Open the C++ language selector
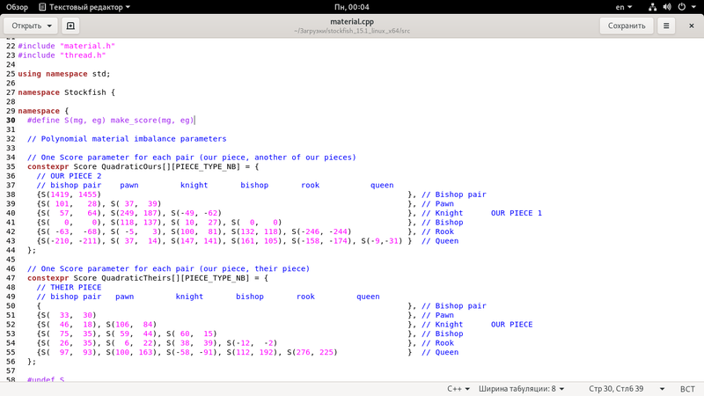 (458, 388)
